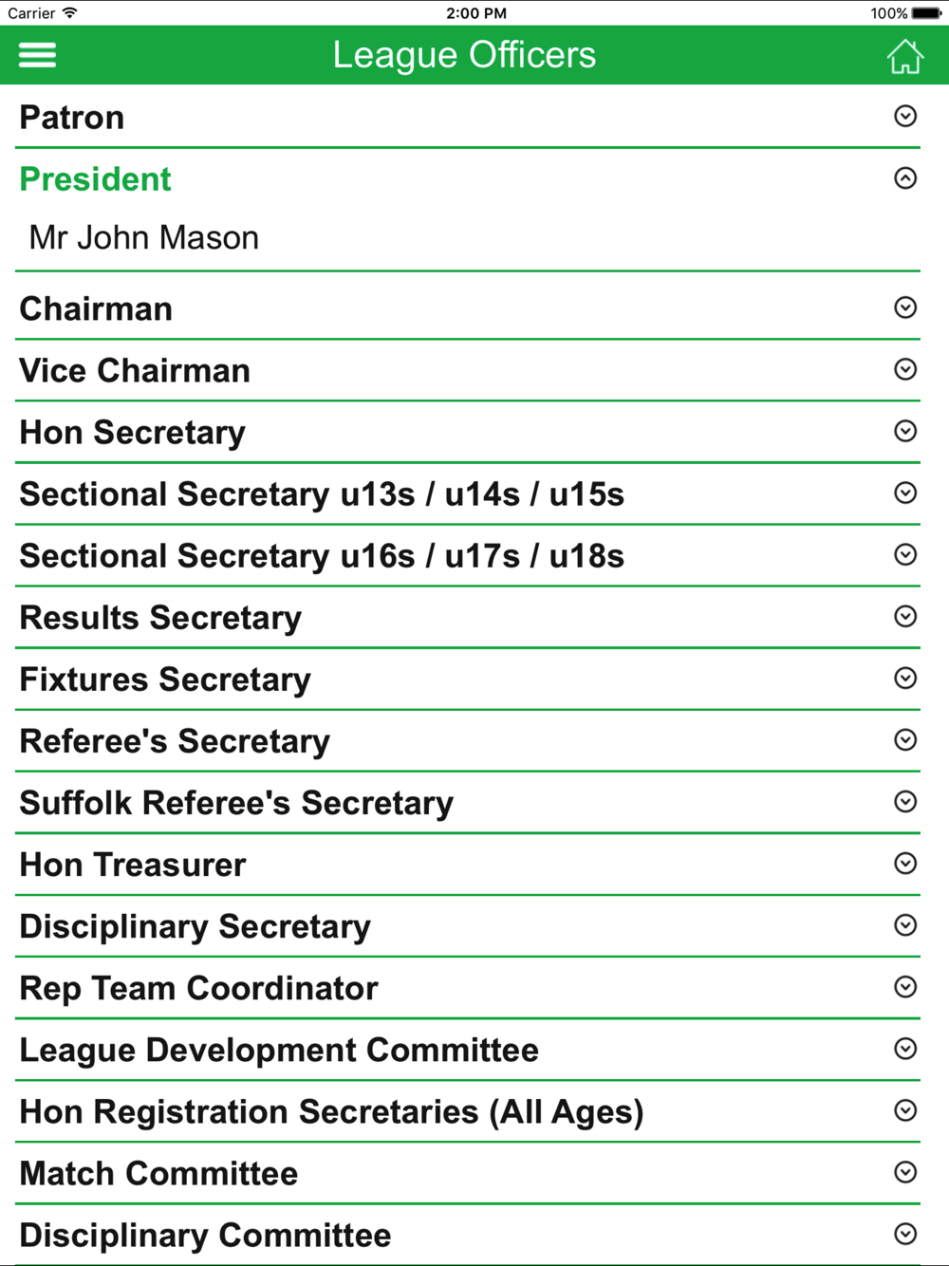The image size is (949, 1266).
Task: Tap the Results Secretary chevron icon
Action: click(905, 616)
